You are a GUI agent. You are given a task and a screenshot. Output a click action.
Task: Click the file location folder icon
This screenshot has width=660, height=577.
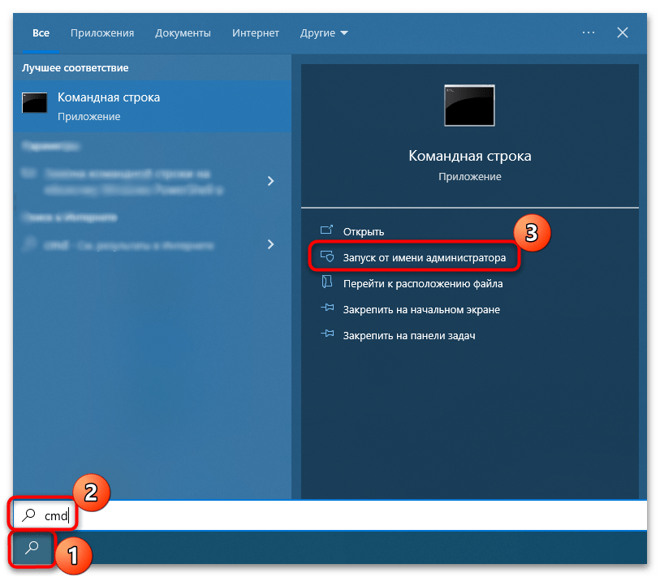(x=327, y=282)
